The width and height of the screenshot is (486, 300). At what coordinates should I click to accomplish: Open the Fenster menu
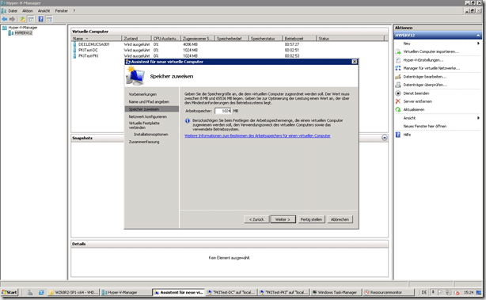pyautogui.click(x=62, y=11)
